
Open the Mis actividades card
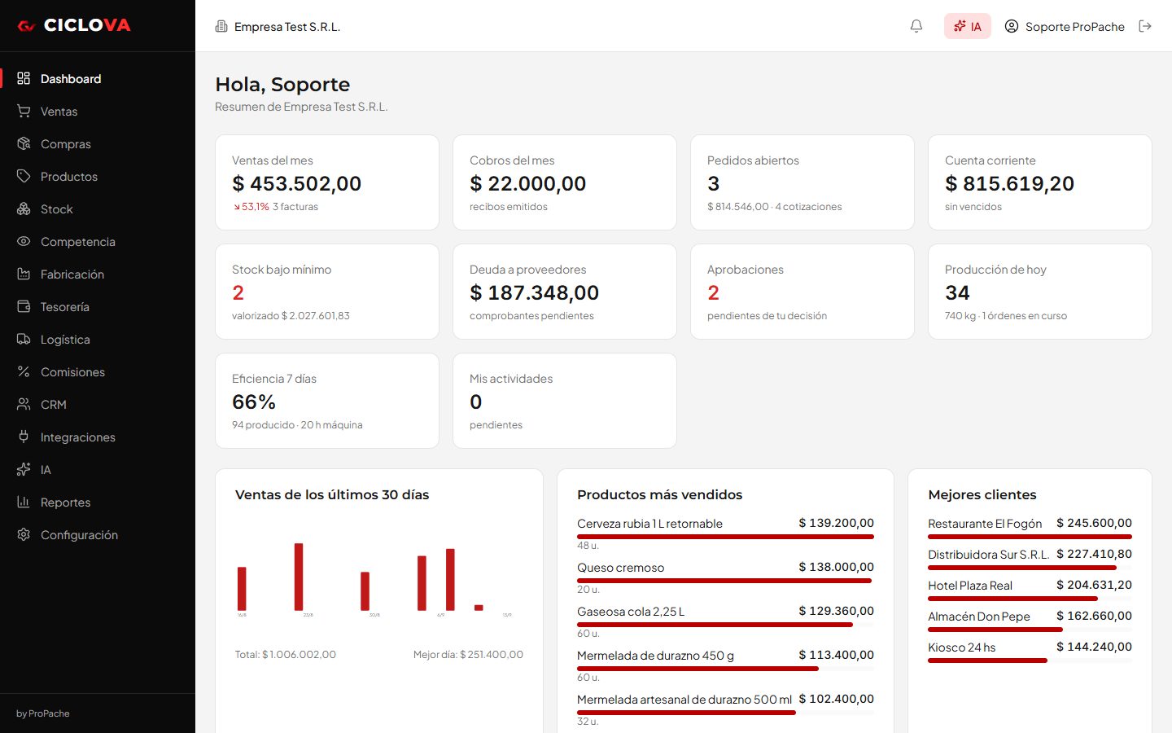565,401
